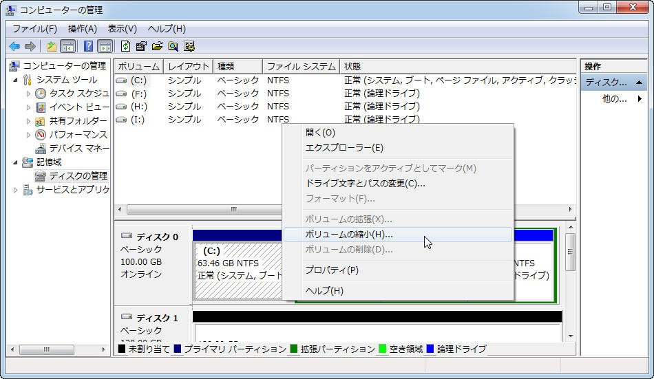Click the Refresh toolbar icon

pos(125,46)
